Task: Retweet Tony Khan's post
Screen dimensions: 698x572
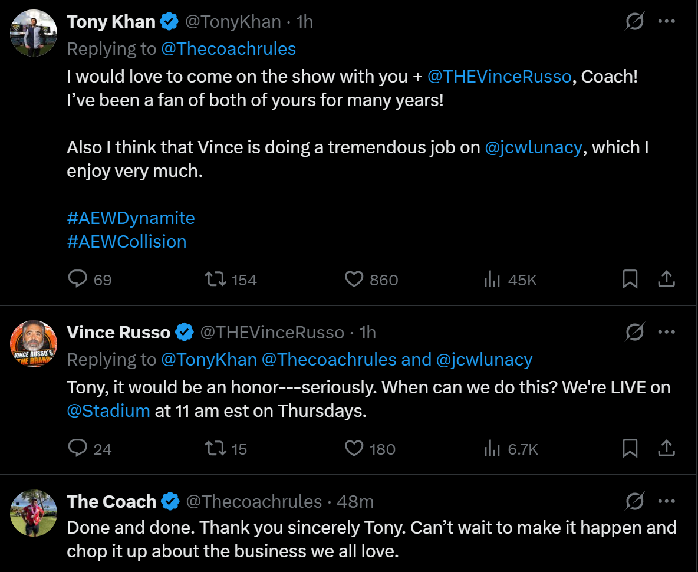Action: pyautogui.click(x=216, y=278)
